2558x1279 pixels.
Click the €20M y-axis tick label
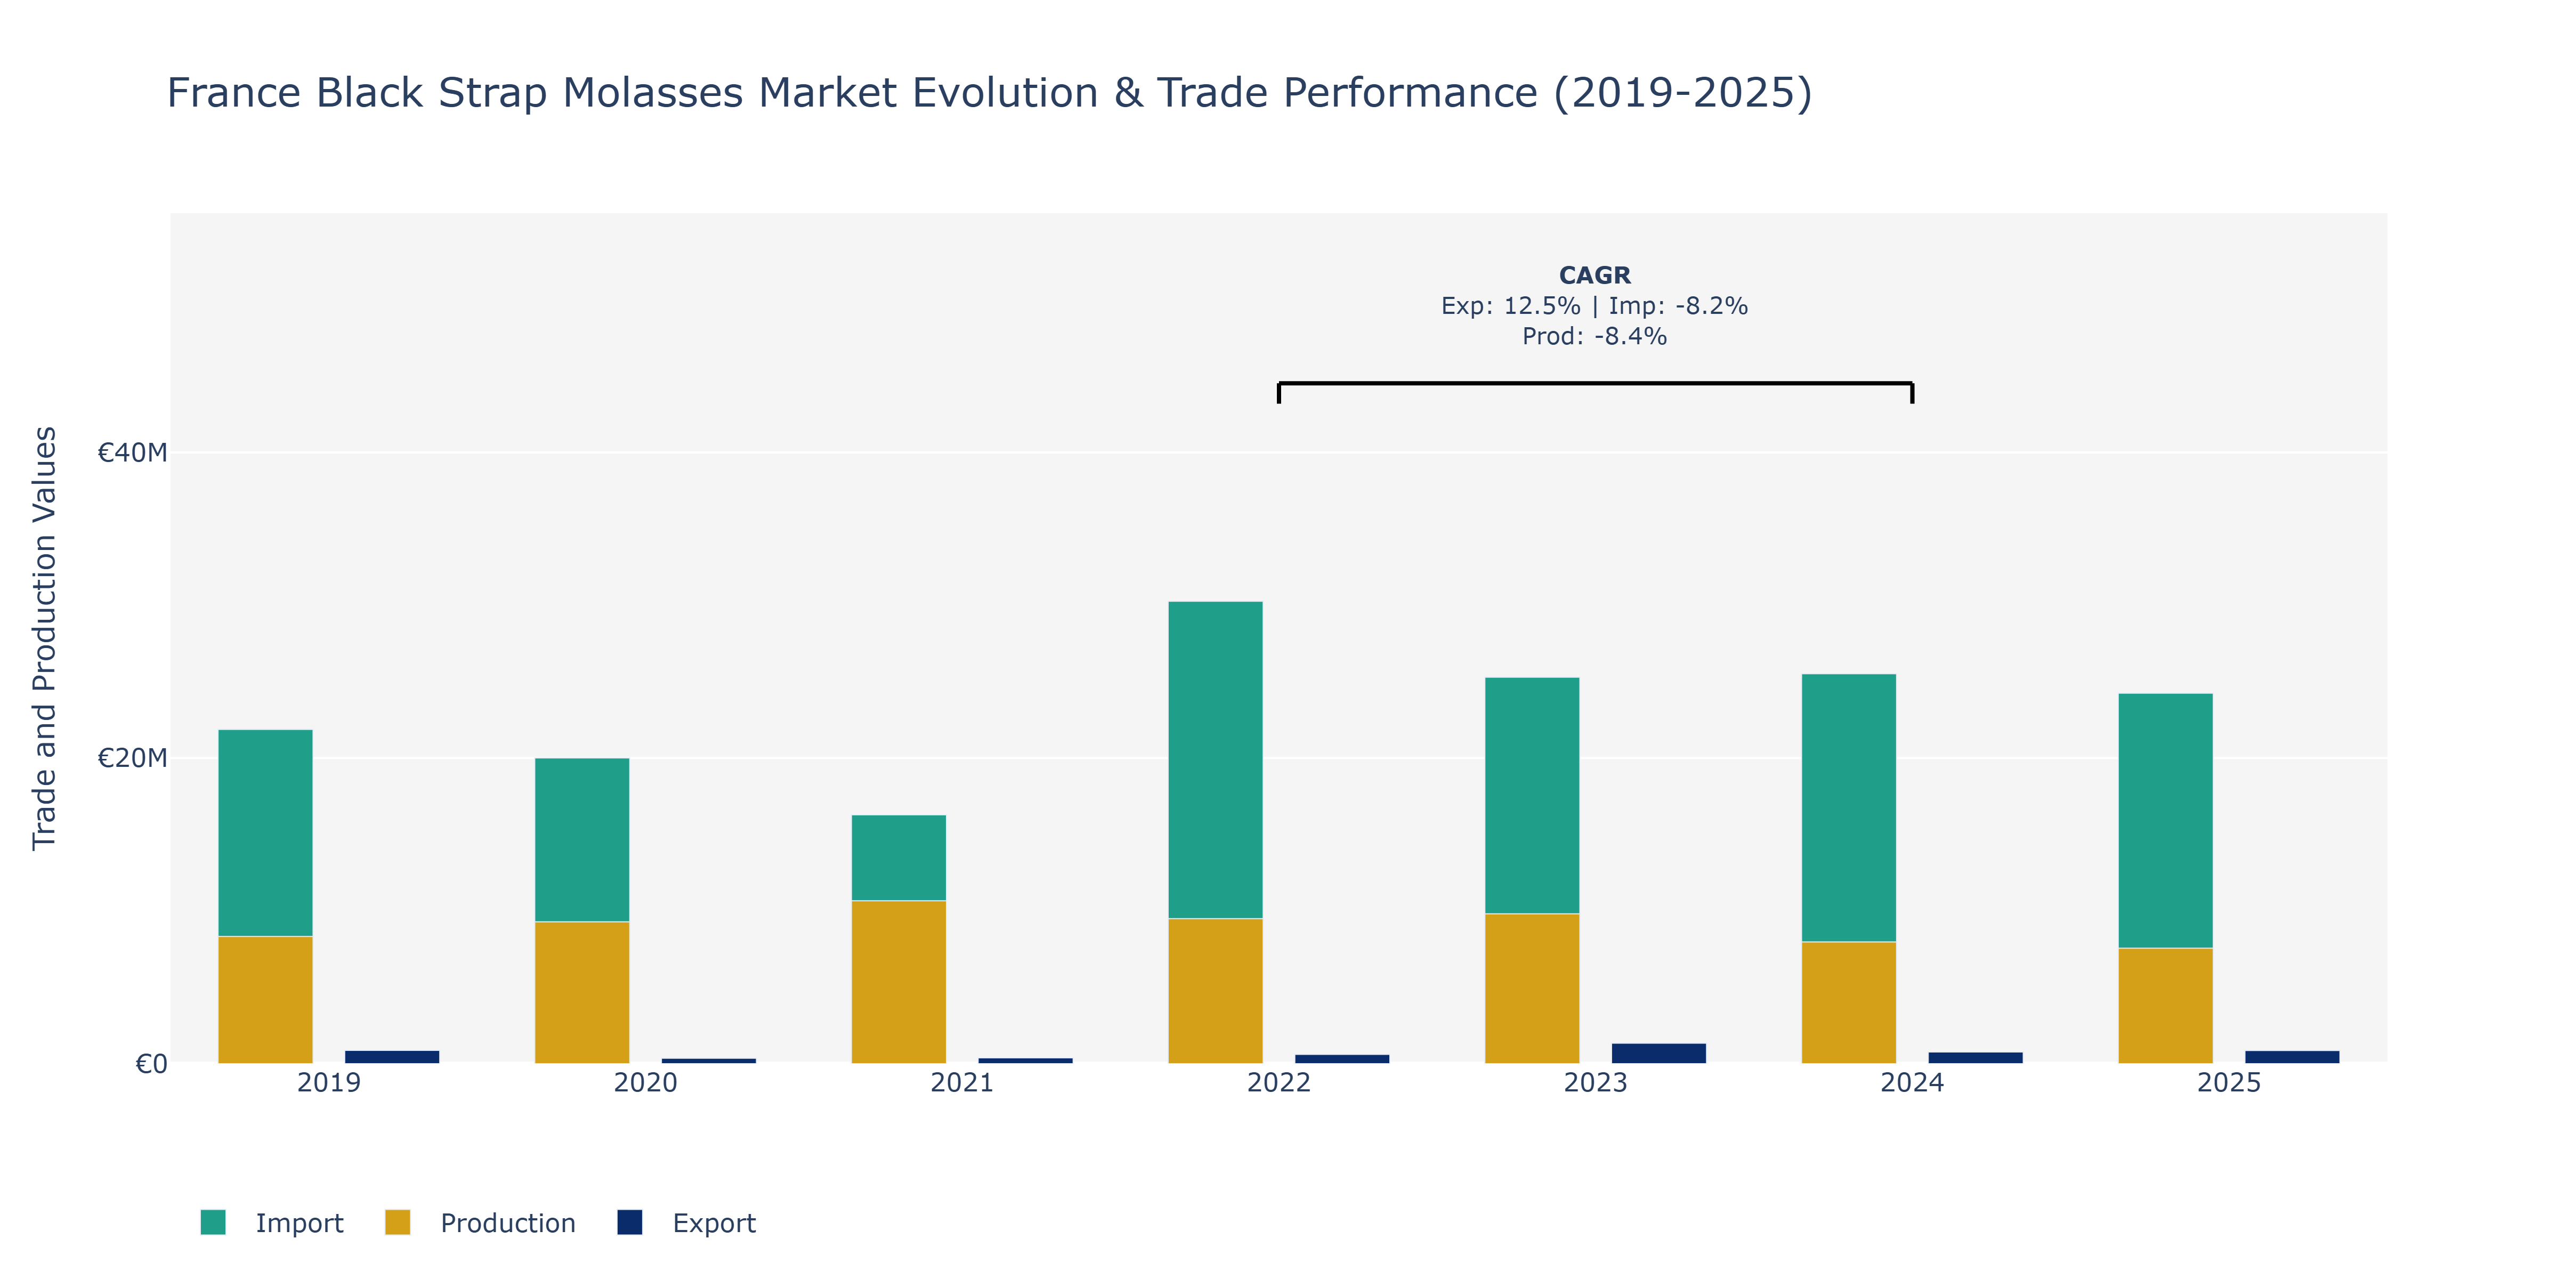coord(132,759)
